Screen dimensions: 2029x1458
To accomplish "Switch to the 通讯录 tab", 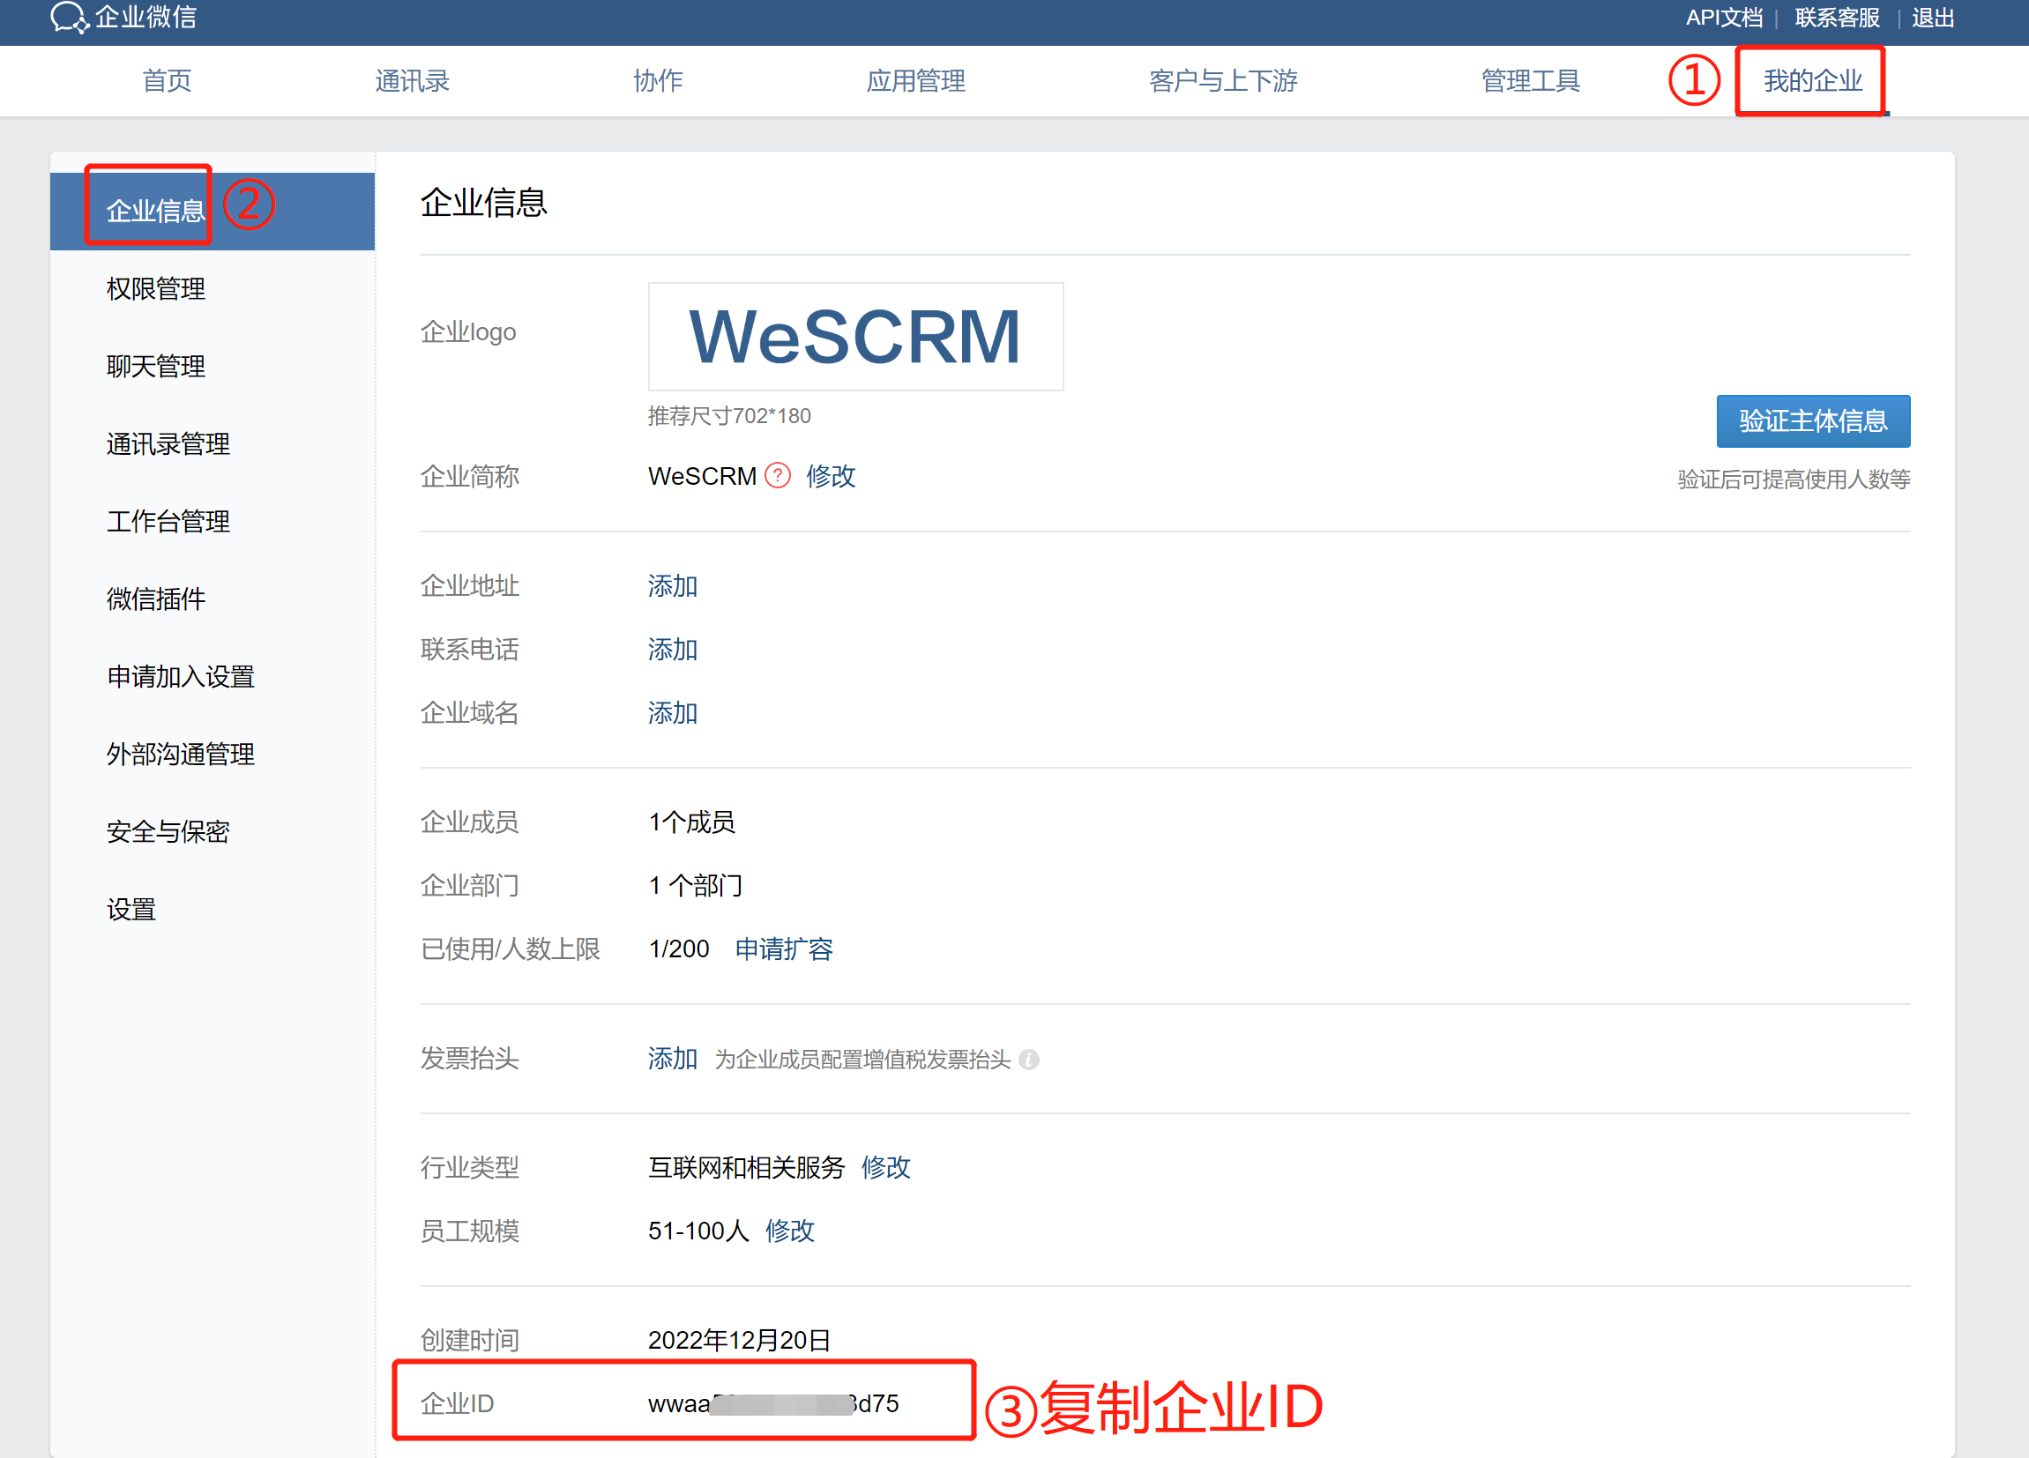I will tap(412, 81).
